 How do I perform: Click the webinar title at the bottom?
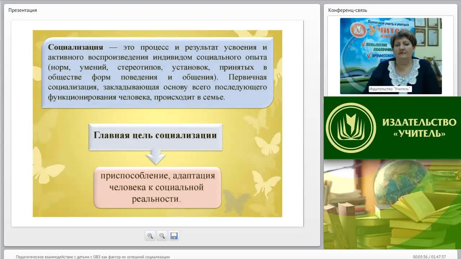(x=93, y=257)
